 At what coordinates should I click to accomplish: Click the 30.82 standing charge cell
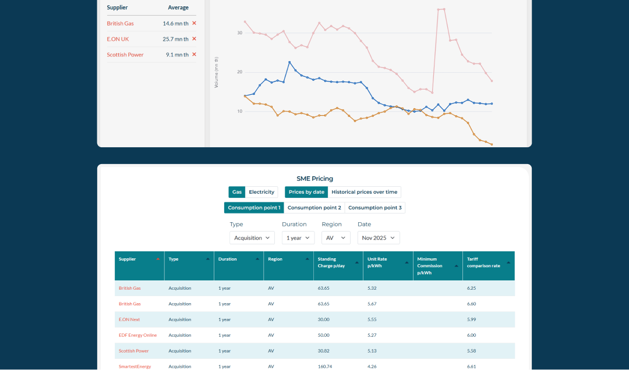click(323, 351)
